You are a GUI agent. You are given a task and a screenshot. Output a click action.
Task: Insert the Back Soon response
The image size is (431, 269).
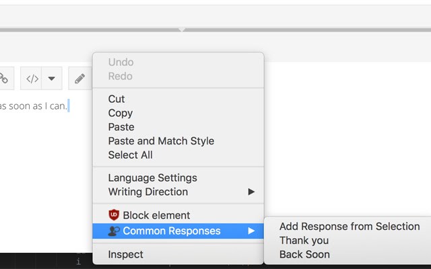tap(304, 254)
